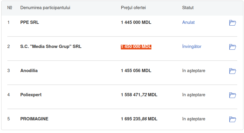Image resolution: width=244 pixels, height=133 pixels.
Task: Click the Statut column header
Action: tap(188, 8)
